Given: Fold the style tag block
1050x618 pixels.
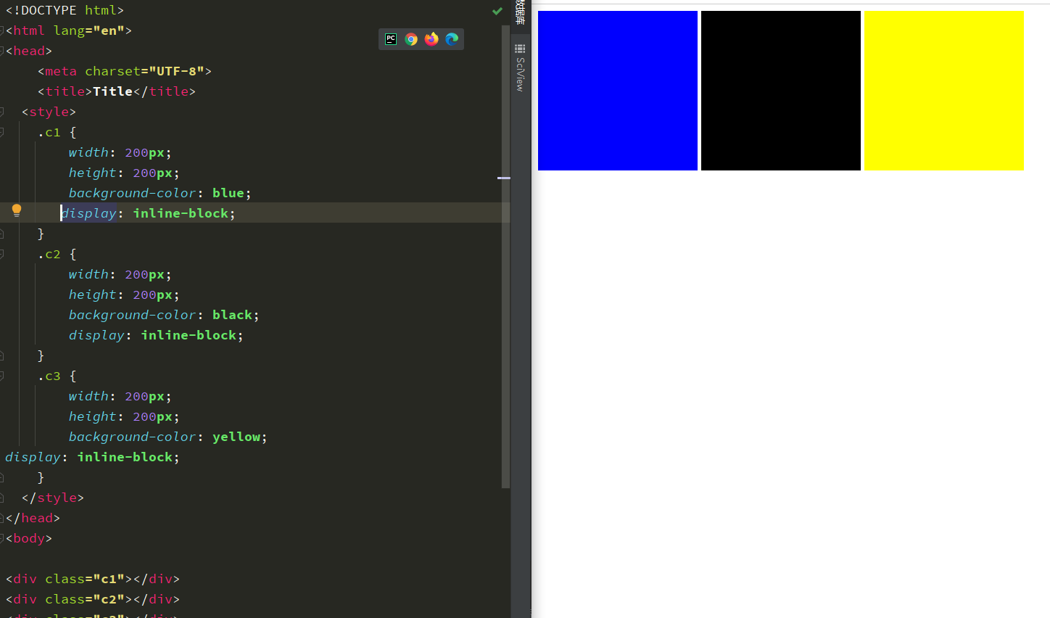Looking at the screenshot, I should point(2,112).
